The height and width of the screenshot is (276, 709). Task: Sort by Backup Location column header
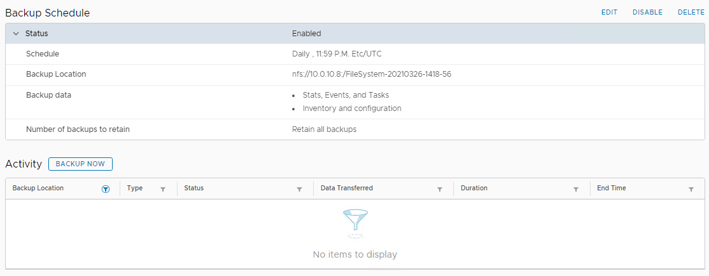[38, 188]
